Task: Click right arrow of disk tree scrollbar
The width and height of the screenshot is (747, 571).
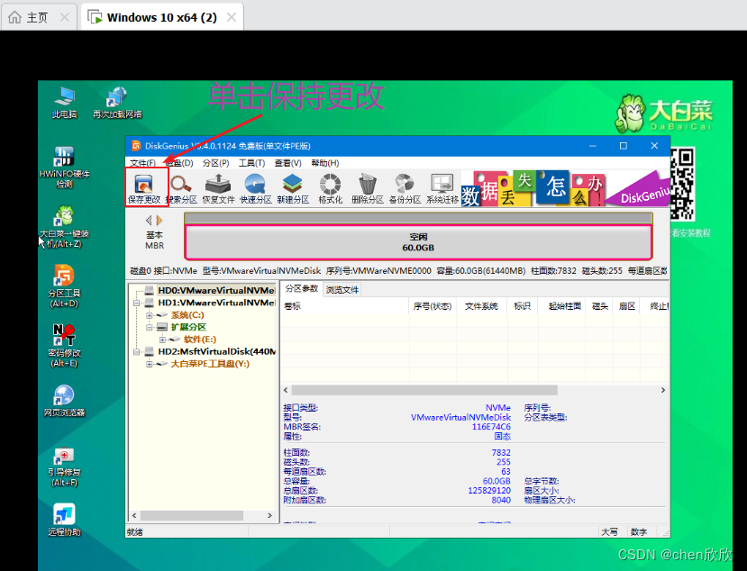Action: 269,516
